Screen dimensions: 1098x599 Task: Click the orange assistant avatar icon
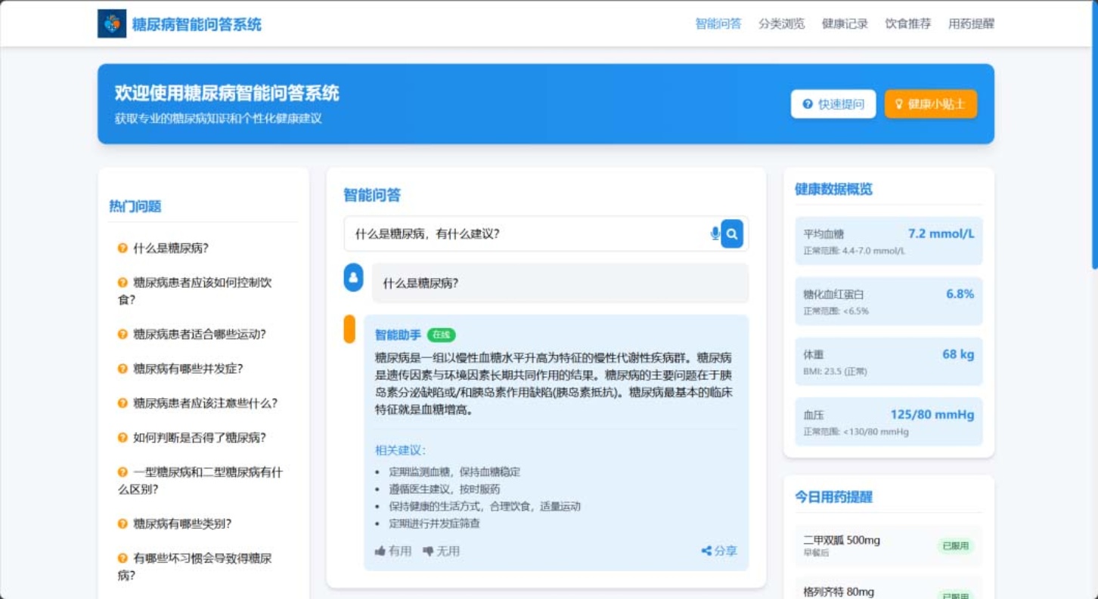[x=349, y=329]
